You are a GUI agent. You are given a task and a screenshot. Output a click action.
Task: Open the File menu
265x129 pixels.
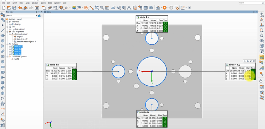pyautogui.click(x=4, y=3)
